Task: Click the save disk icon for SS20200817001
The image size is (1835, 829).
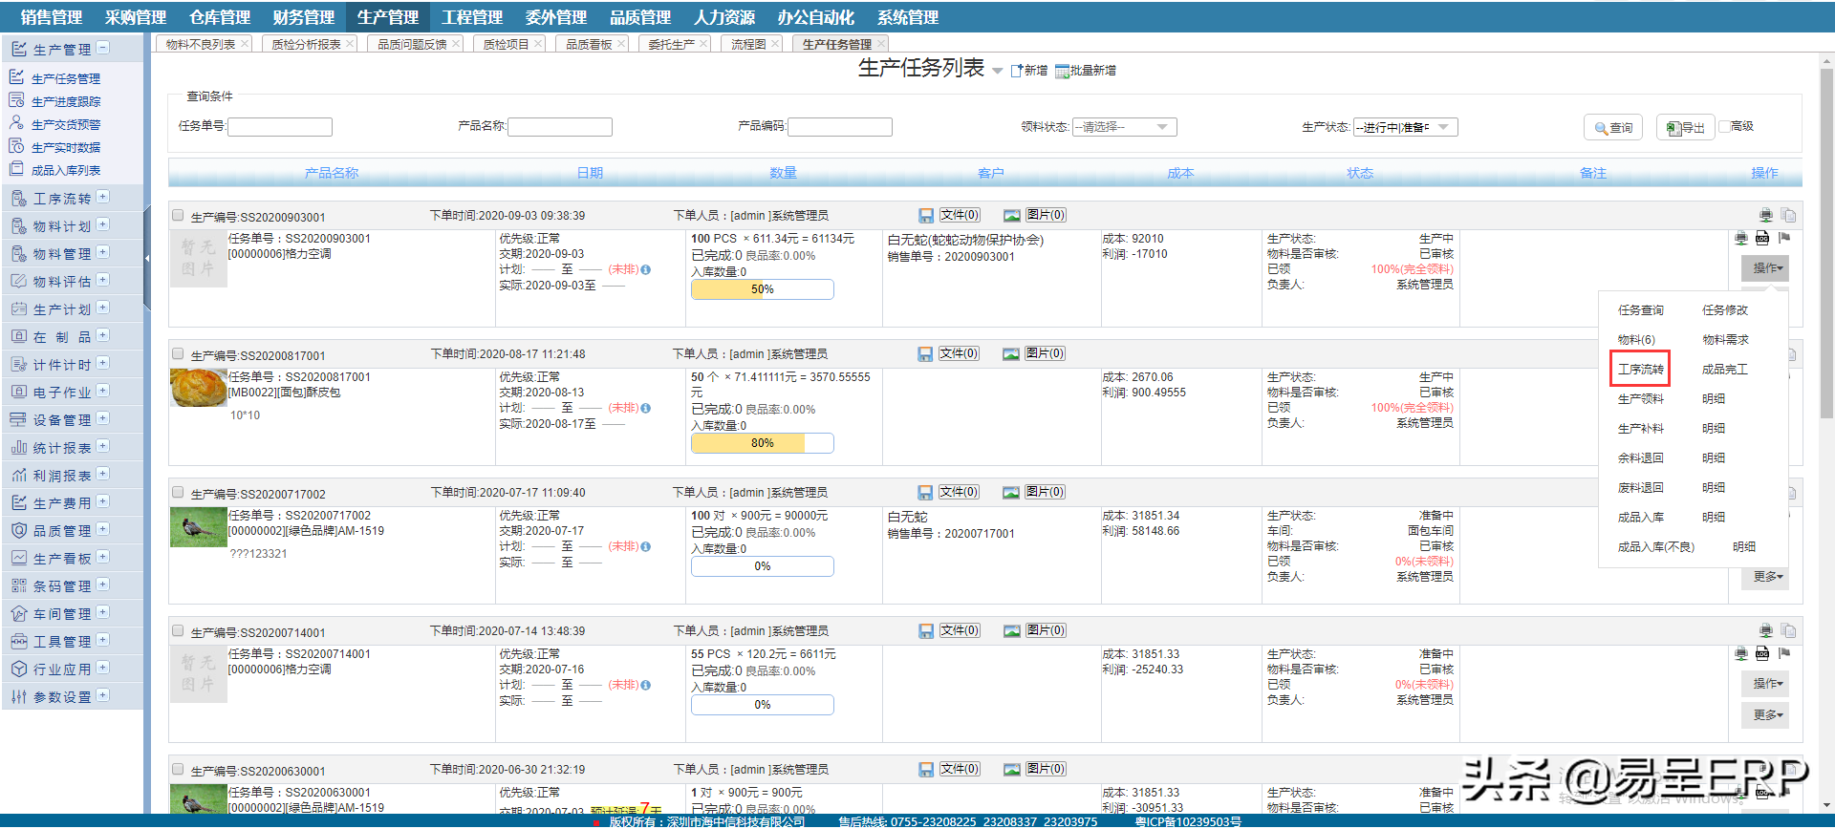Action: point(925,354)
